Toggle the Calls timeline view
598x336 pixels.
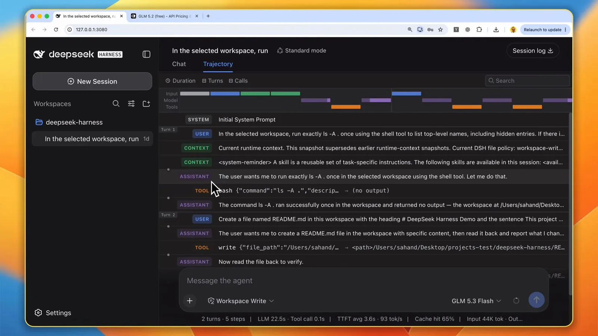click(x=238, y=81)
